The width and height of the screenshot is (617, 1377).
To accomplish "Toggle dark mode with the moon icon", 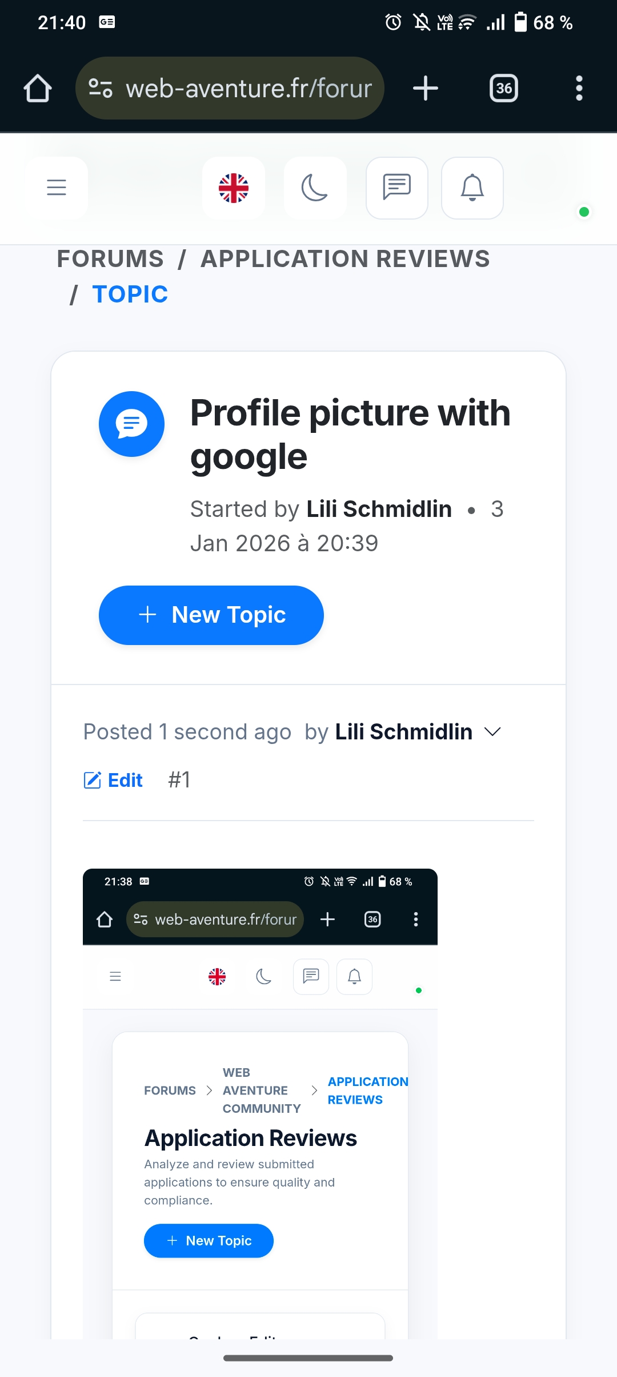I will (x=315, y=188).
